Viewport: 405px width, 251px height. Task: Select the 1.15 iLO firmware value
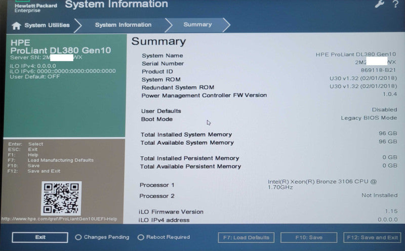(391, 211)
